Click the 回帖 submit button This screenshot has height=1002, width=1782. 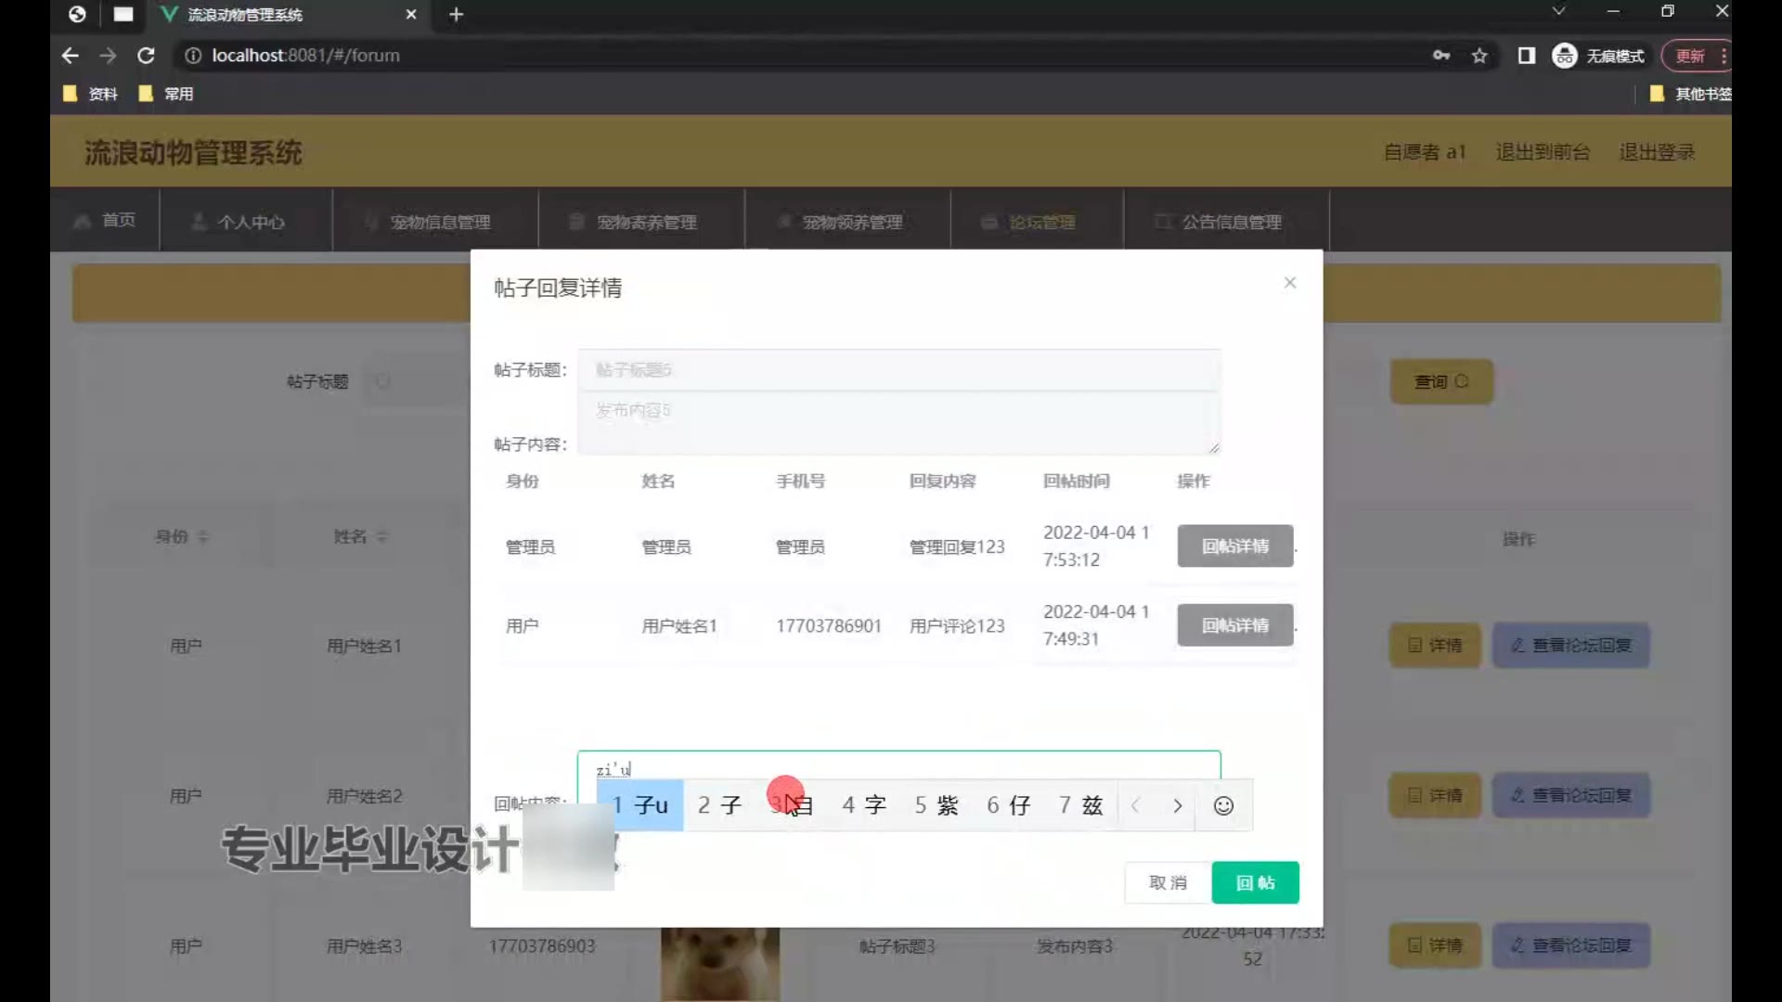click(1255, 882)
